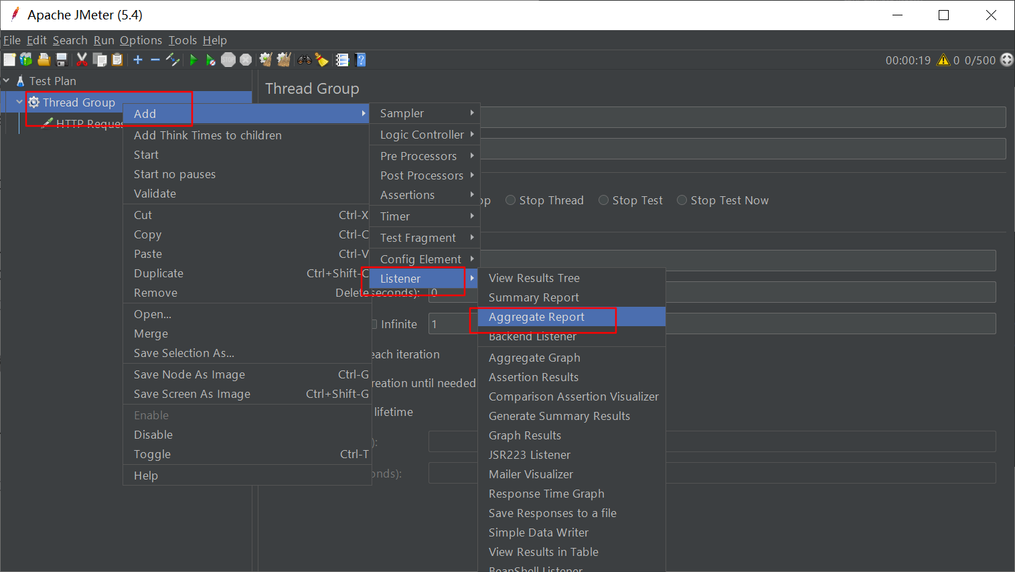Image resolution: width=1015 pixels, height=572 pixels.
Task: Start the test with green play icon
Action: [193, 60]
